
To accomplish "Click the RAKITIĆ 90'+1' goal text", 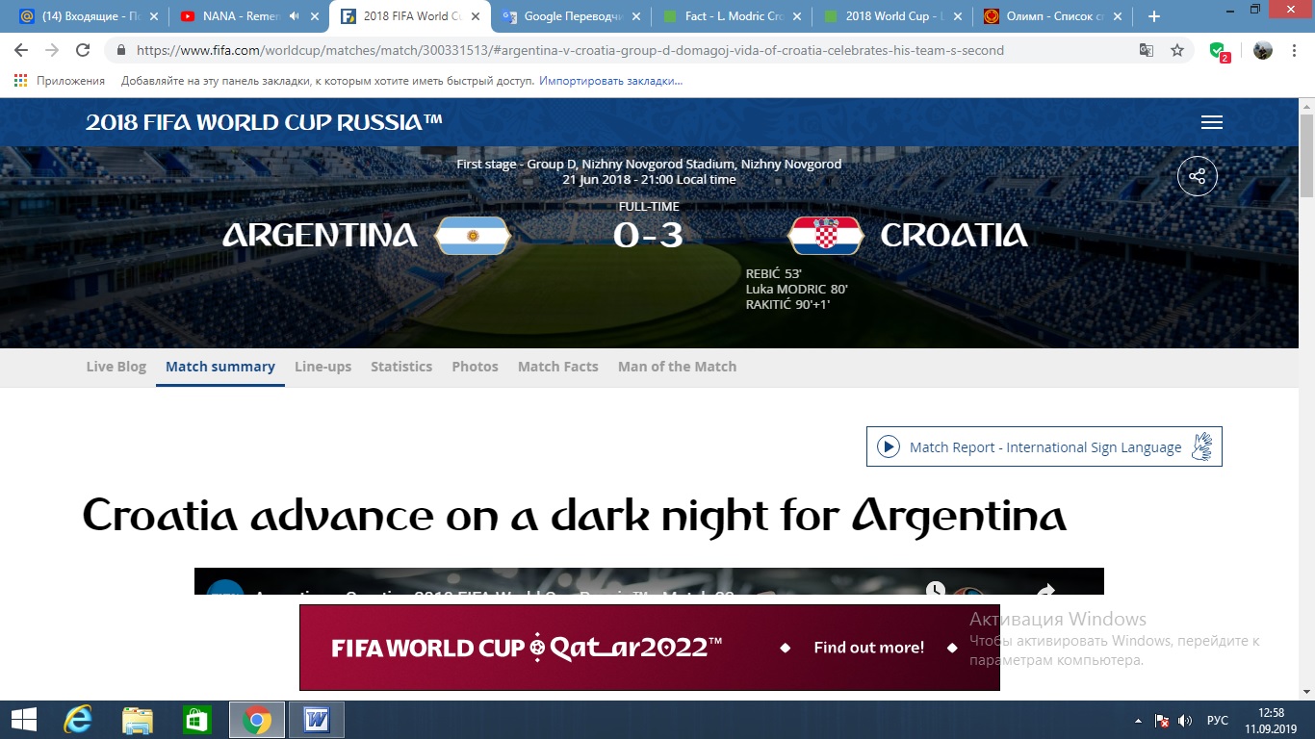I will 787,304.
